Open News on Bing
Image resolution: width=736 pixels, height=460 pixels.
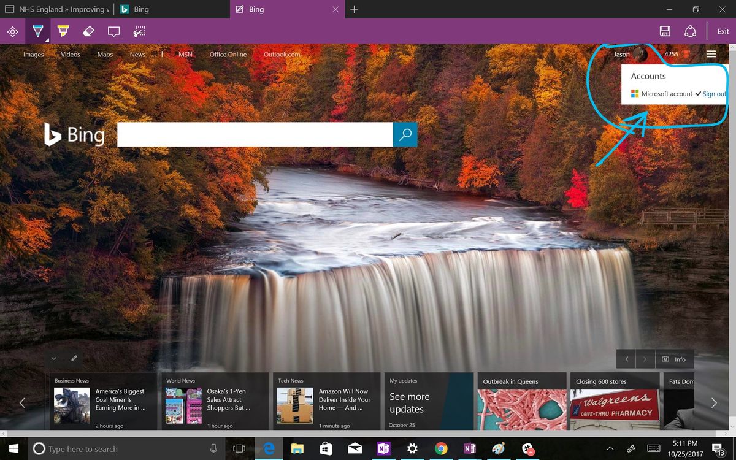click(x=137, y=55)
